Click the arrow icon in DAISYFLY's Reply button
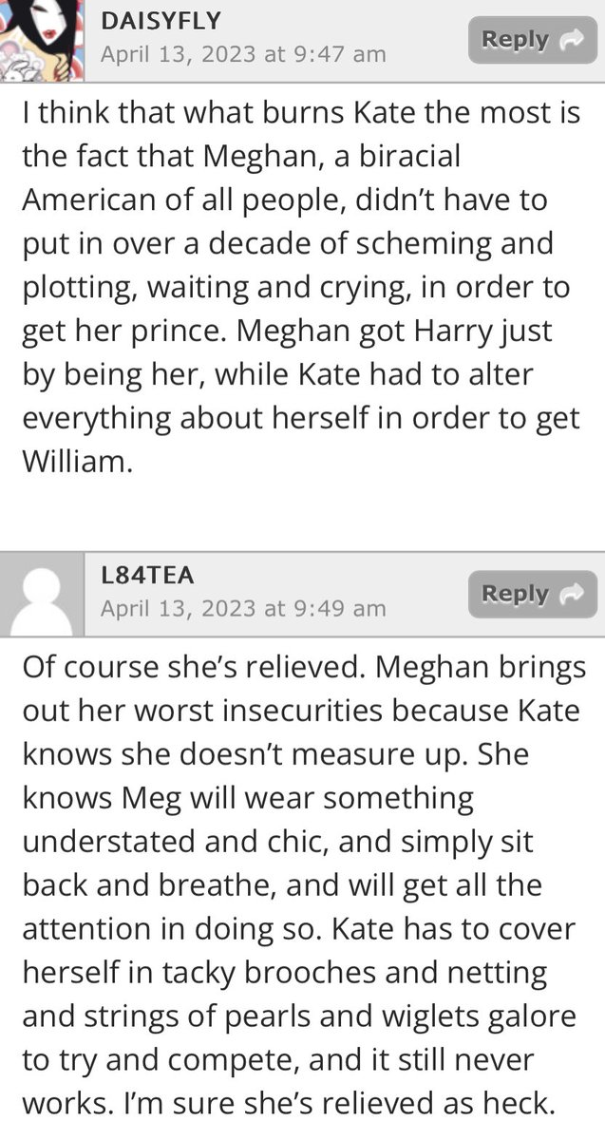The height and width of the screenshot is (1140, 605). [573, 40]
